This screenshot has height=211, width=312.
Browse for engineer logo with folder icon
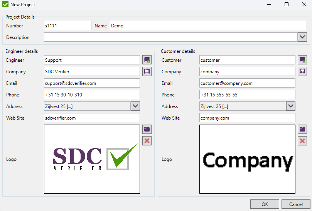tap(147, 129)
